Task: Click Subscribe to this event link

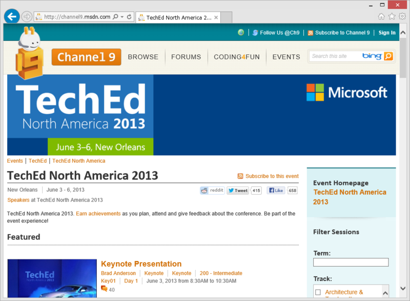Action: [x=272, y=176]
